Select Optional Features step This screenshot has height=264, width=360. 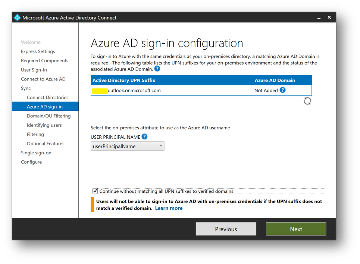[x=46, y=144]
